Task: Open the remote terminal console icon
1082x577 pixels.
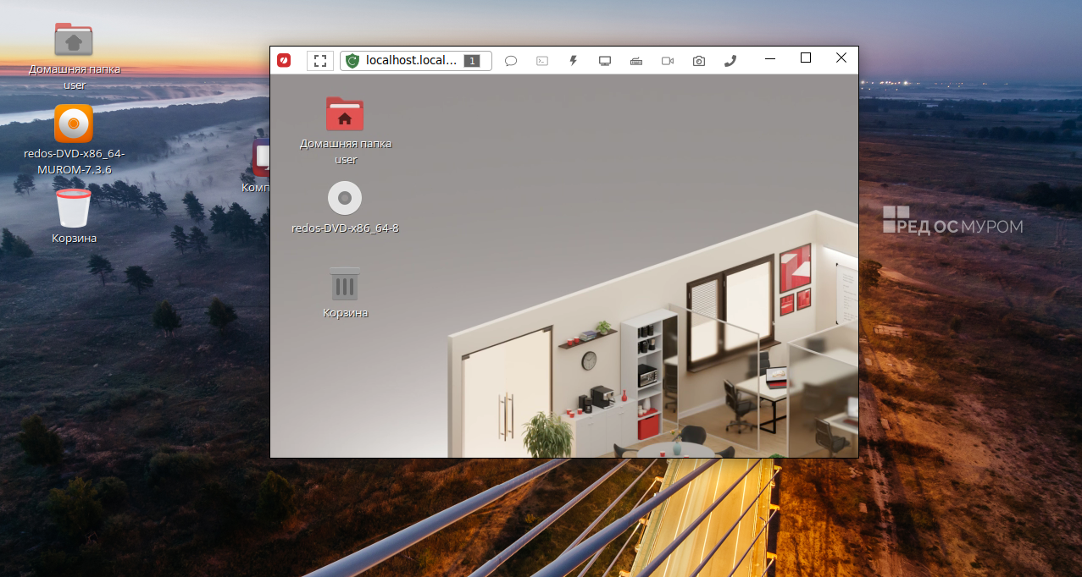Action: (x=542, y=61)
